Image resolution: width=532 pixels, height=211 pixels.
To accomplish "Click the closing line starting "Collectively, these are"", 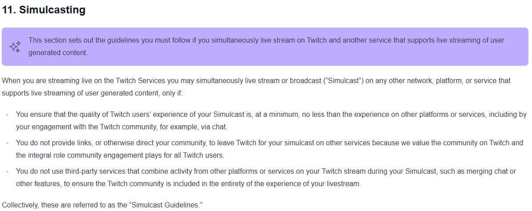I will [102, 205].
